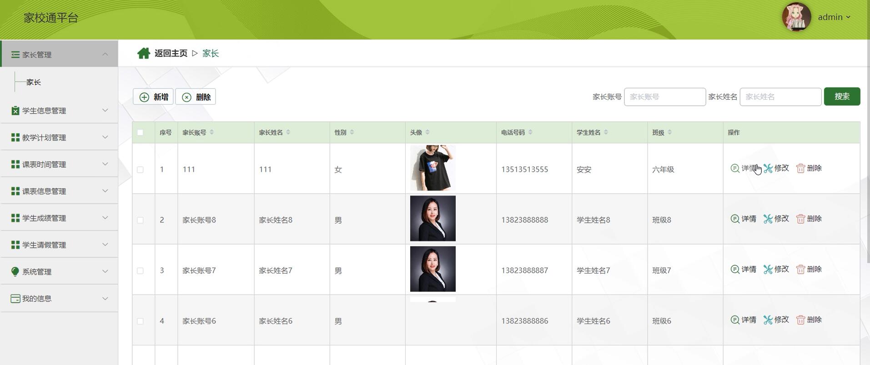Screen dimensions: 870x365
Task: Open the portrait thumbnail for 家长账号7
Action: coord(432,269)
